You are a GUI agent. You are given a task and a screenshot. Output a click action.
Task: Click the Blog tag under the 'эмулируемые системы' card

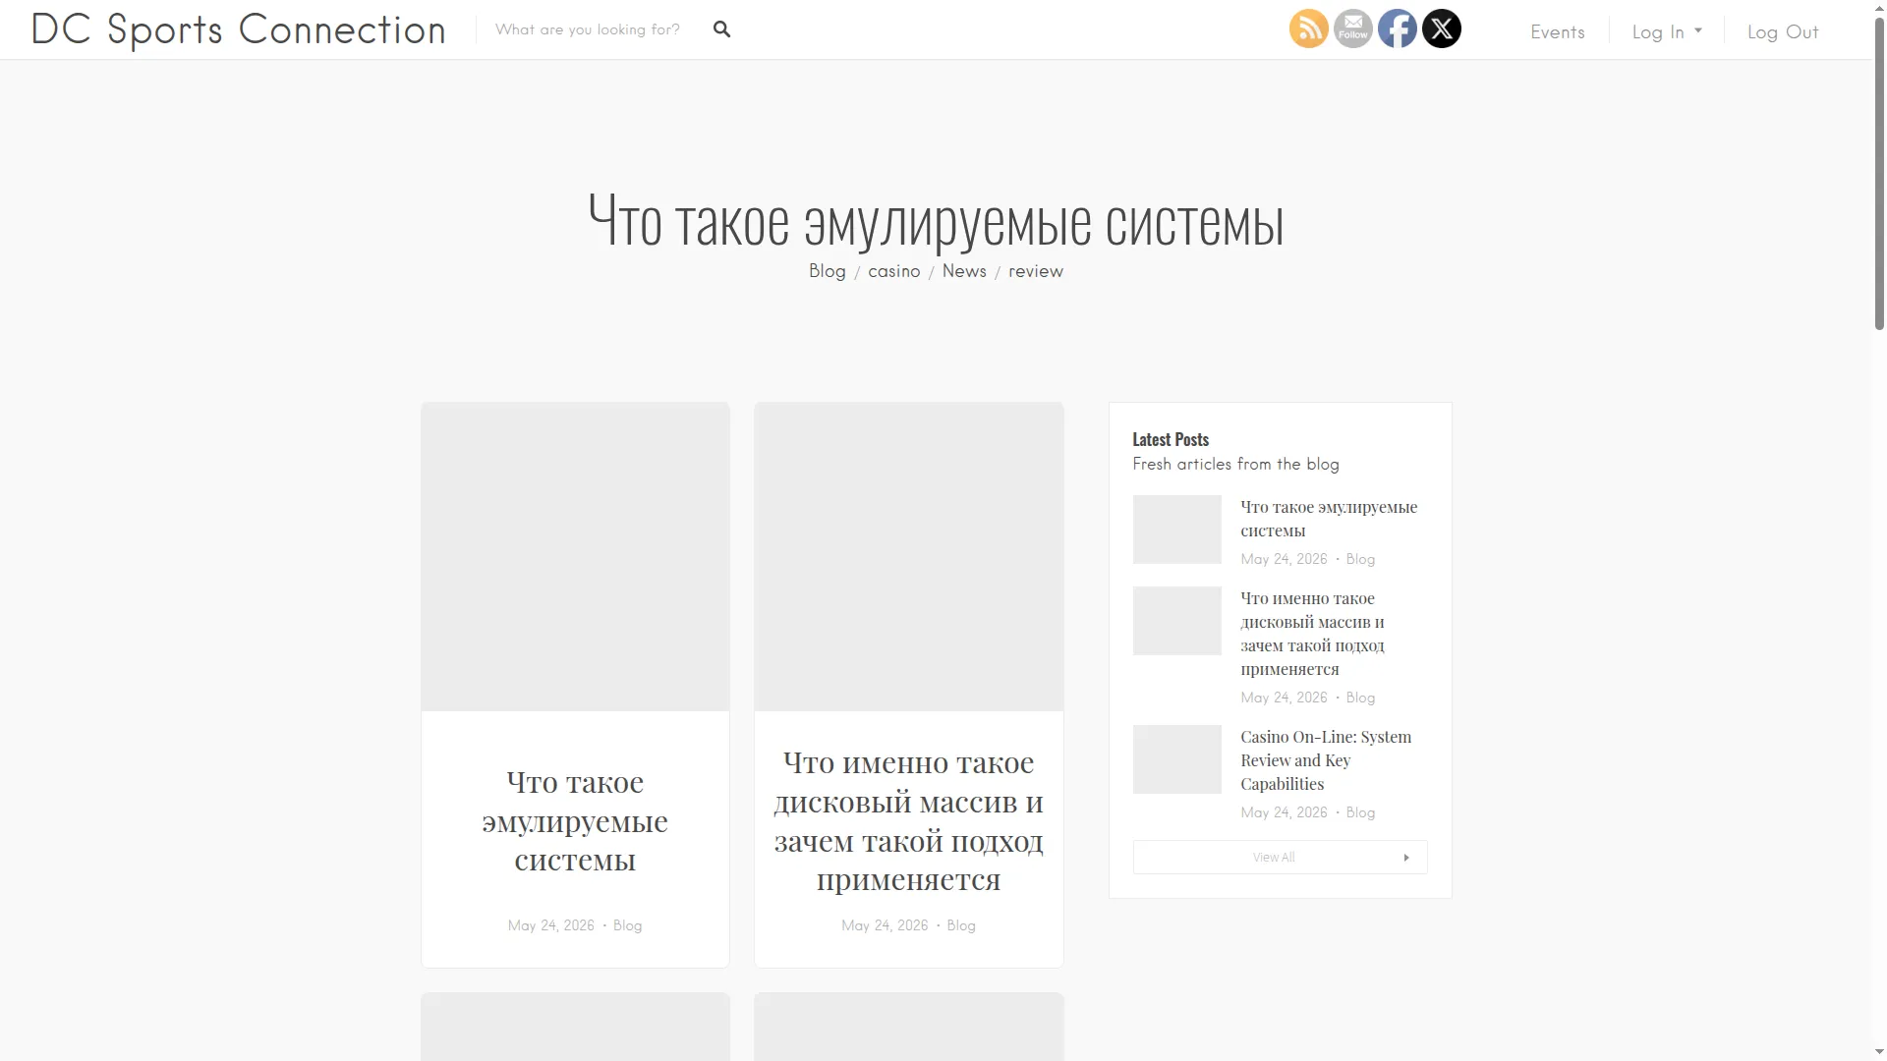(627, 925)
